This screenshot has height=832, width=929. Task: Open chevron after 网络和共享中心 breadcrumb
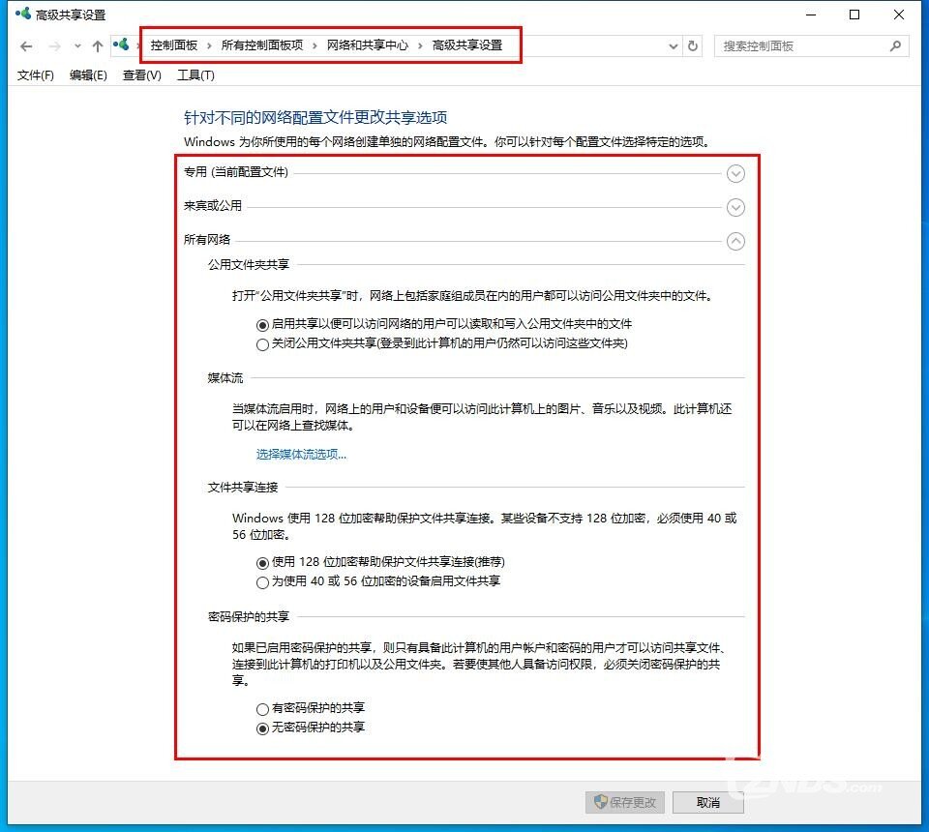pos(420,45)
